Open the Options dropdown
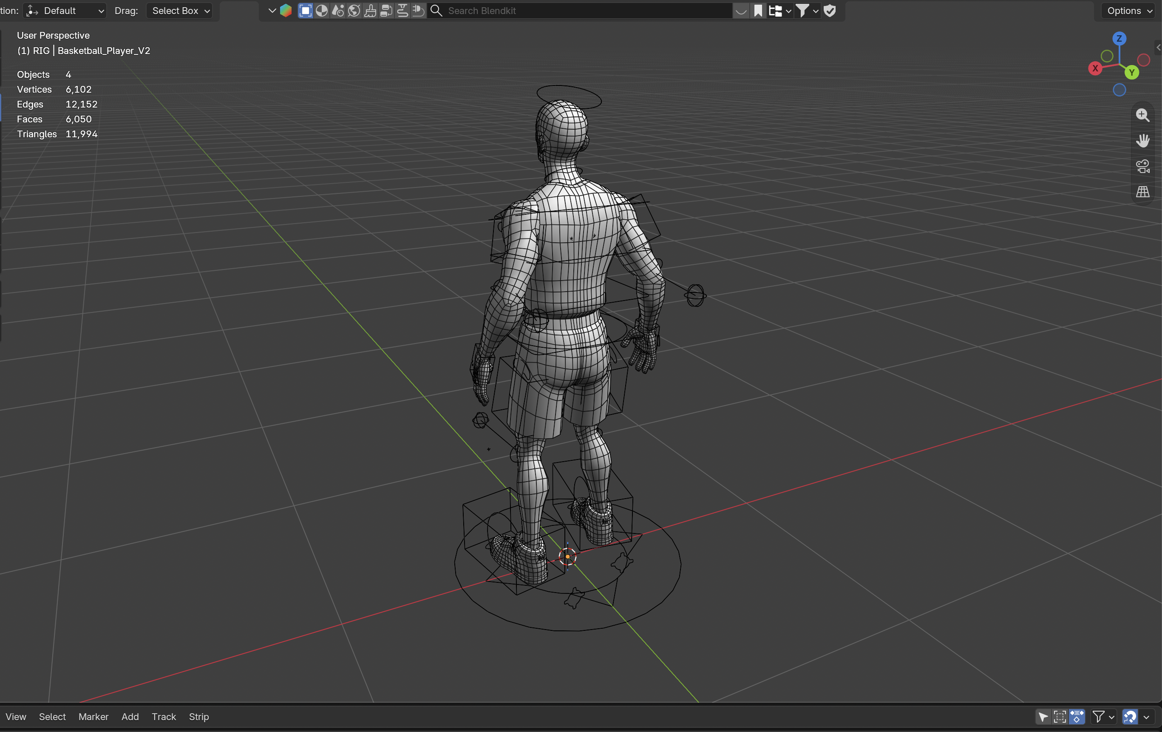This screenshot has width=1162, height=732. click(1129, 11)
